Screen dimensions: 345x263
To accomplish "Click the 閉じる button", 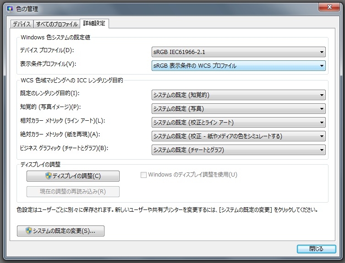I will pos(317,249).
